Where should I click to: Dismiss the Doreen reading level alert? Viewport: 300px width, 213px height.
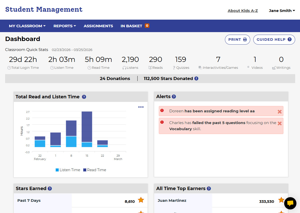280,112
